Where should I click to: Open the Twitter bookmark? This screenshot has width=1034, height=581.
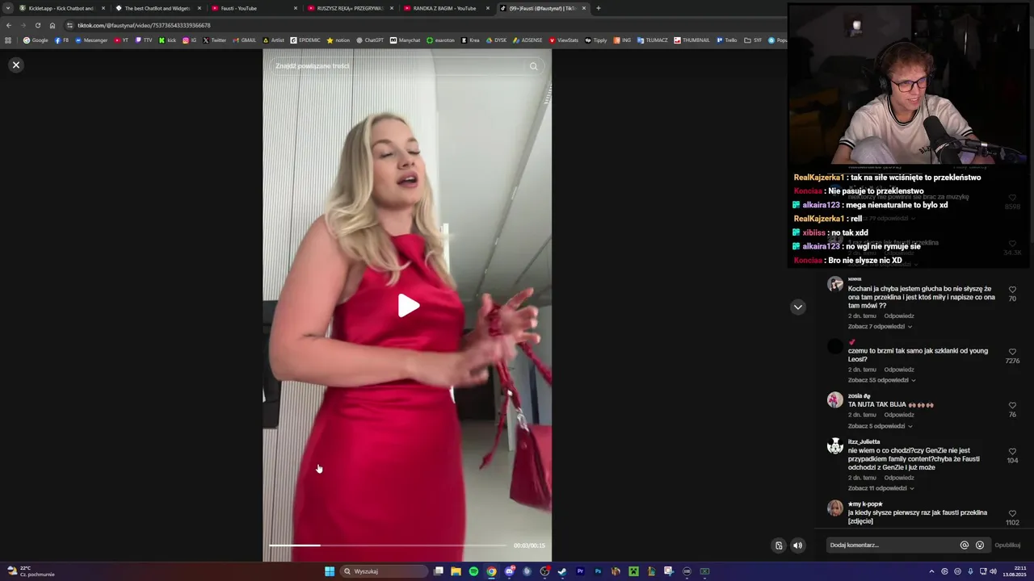point(215,40)
